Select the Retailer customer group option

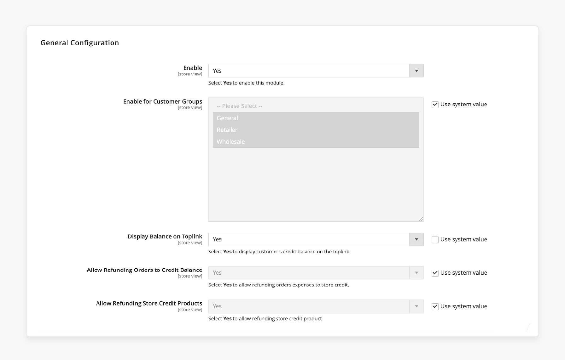[316, 130]
